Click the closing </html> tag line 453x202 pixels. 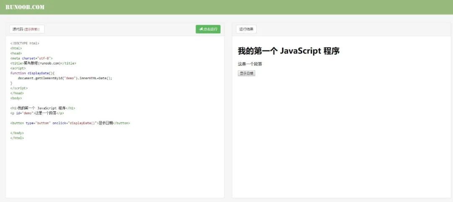coord(17,138)
